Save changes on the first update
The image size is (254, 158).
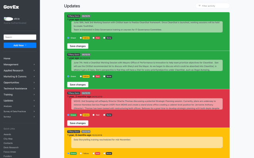pyautogui.click(x=78, y=46)
